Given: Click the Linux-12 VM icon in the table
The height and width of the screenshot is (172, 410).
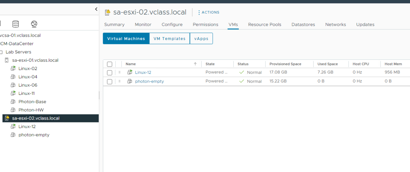Looking at the screenshot, I should (x=130, y=72).
